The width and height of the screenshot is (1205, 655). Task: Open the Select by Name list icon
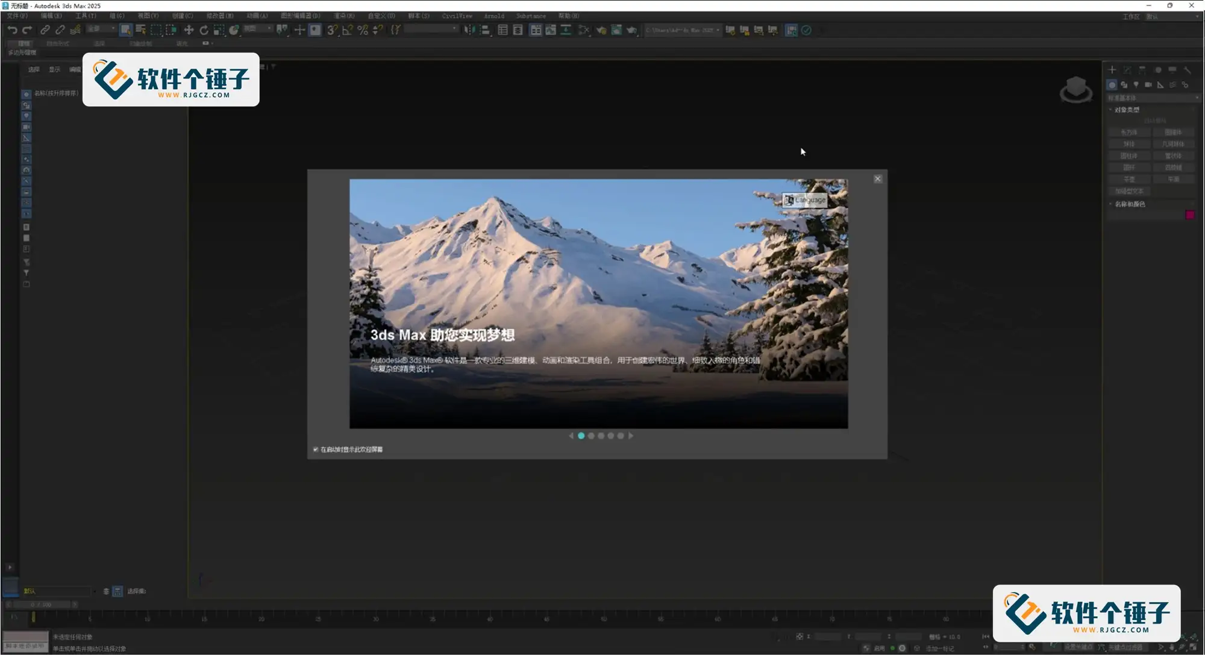141,30
